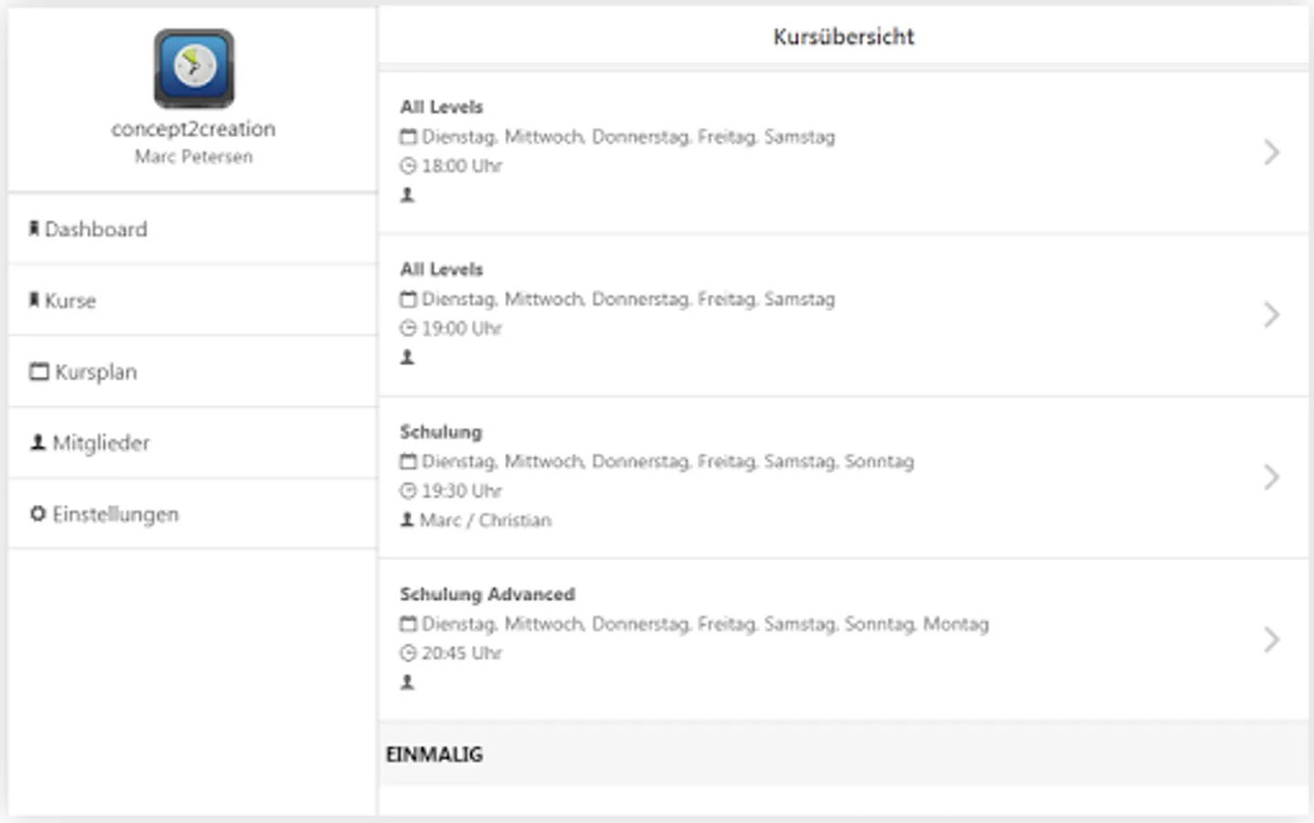Click the clock icon next to 18:00 Uhr
1314x823 pixels.
[408, 166]
